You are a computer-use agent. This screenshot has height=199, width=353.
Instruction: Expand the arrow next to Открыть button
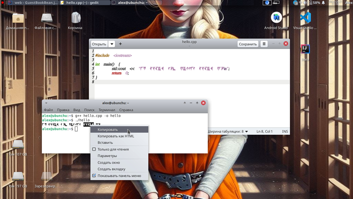tap(111, 44)
